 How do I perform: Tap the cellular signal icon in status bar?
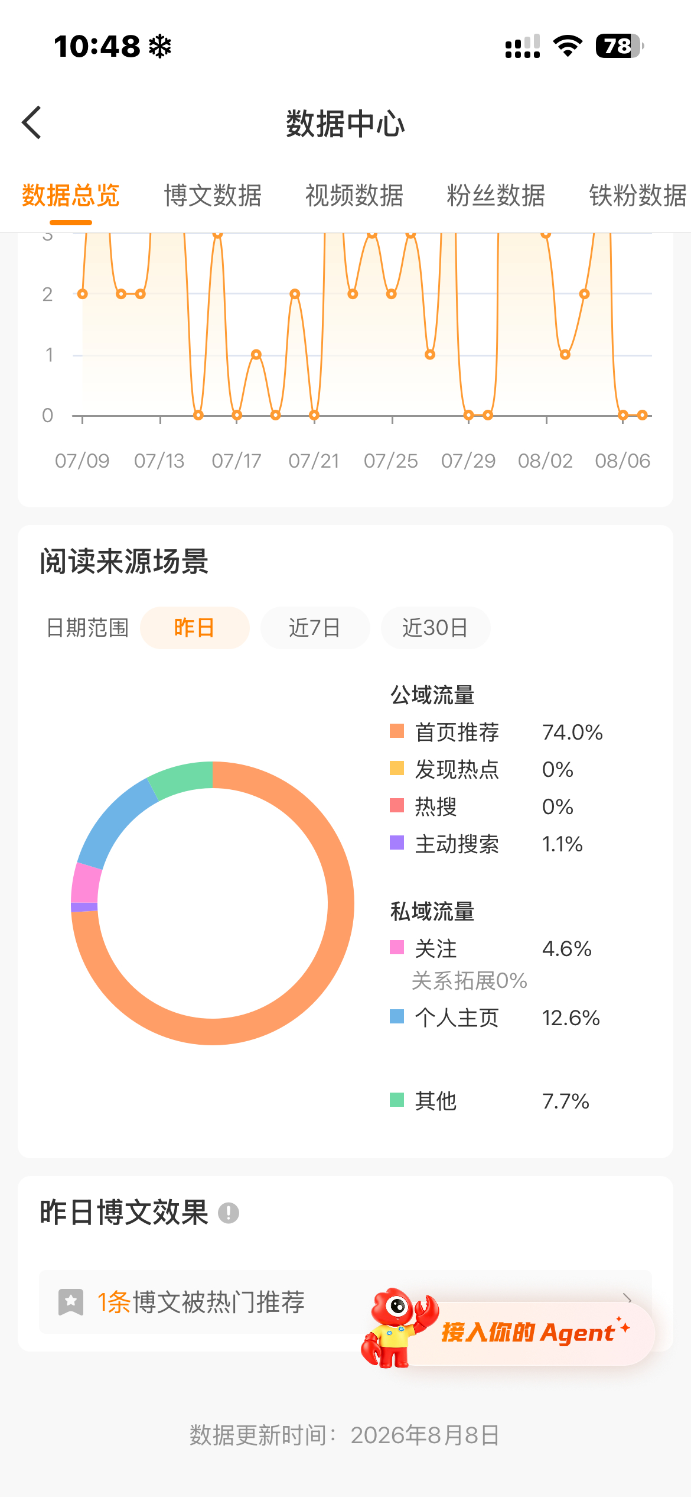tap(523, 46)
